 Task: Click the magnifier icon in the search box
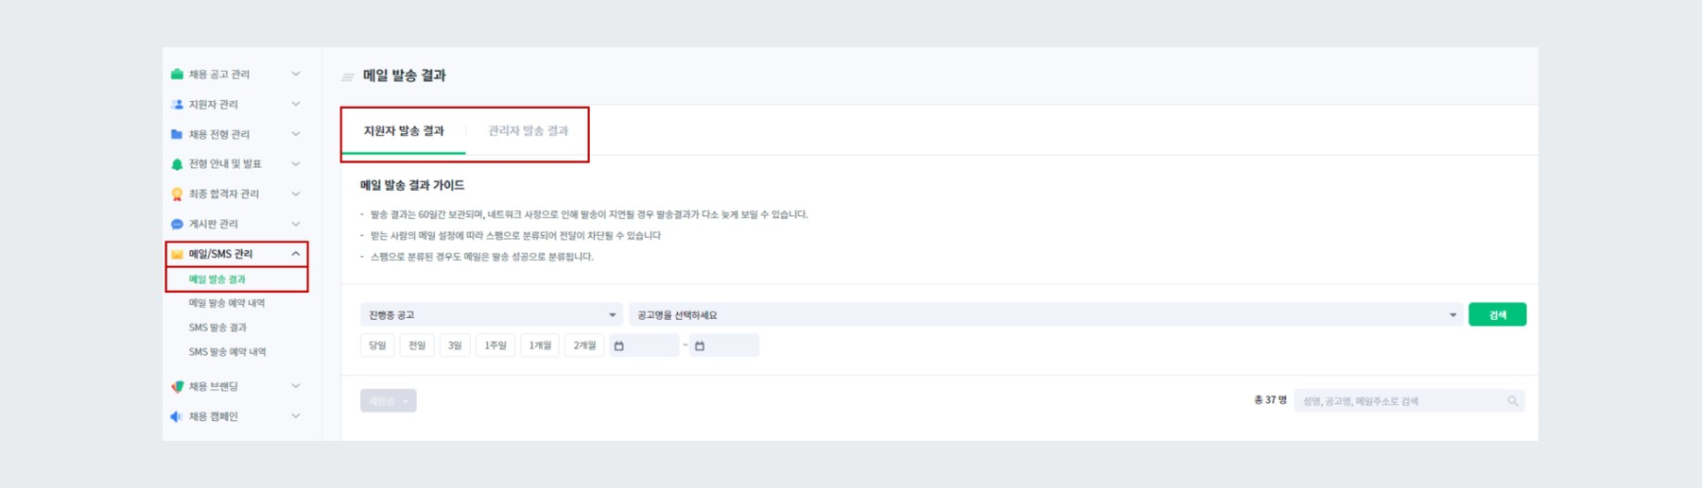point(1512,401)
